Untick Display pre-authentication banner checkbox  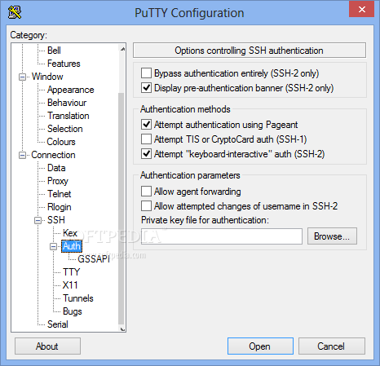tap(146, 88)
